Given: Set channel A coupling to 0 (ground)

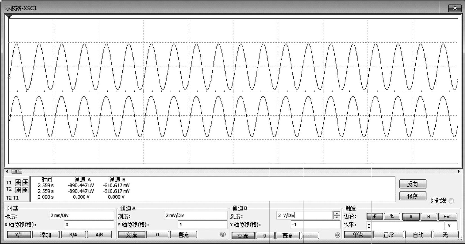Looking at the screenshot, I should pyautogui.click(x=158, y=235).
